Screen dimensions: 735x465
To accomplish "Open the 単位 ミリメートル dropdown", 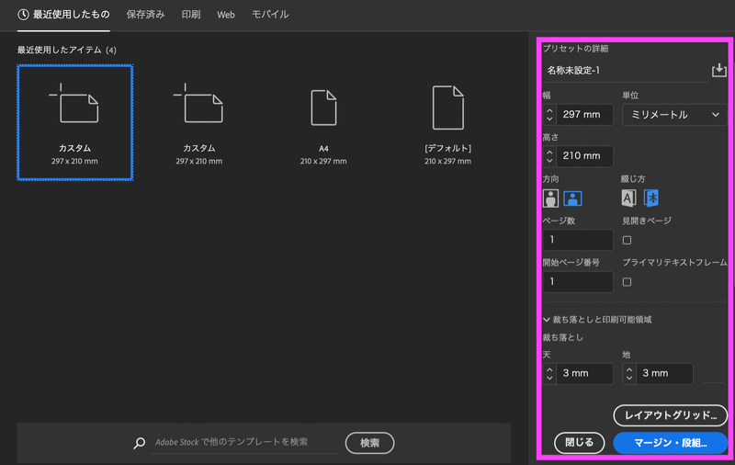I will click(x=674, y=115).
